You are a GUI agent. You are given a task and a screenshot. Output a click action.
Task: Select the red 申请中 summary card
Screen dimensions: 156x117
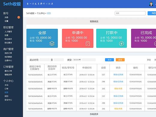78,38
